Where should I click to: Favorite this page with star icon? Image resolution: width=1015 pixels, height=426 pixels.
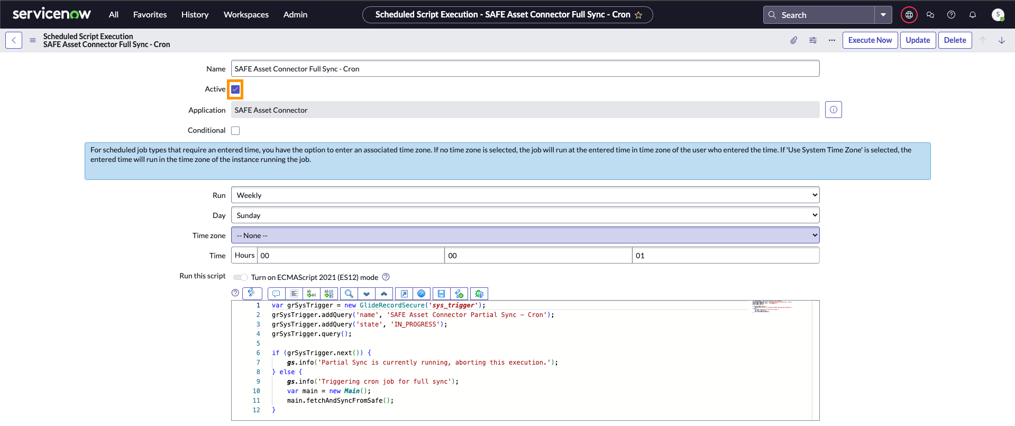tap(638, 15)
